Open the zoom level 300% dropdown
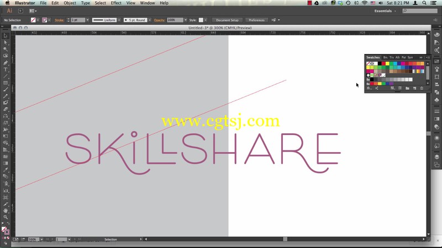Image resolution: width=442 pixels, height=248 pixels. pyautogui.click(x=42, y=240)
